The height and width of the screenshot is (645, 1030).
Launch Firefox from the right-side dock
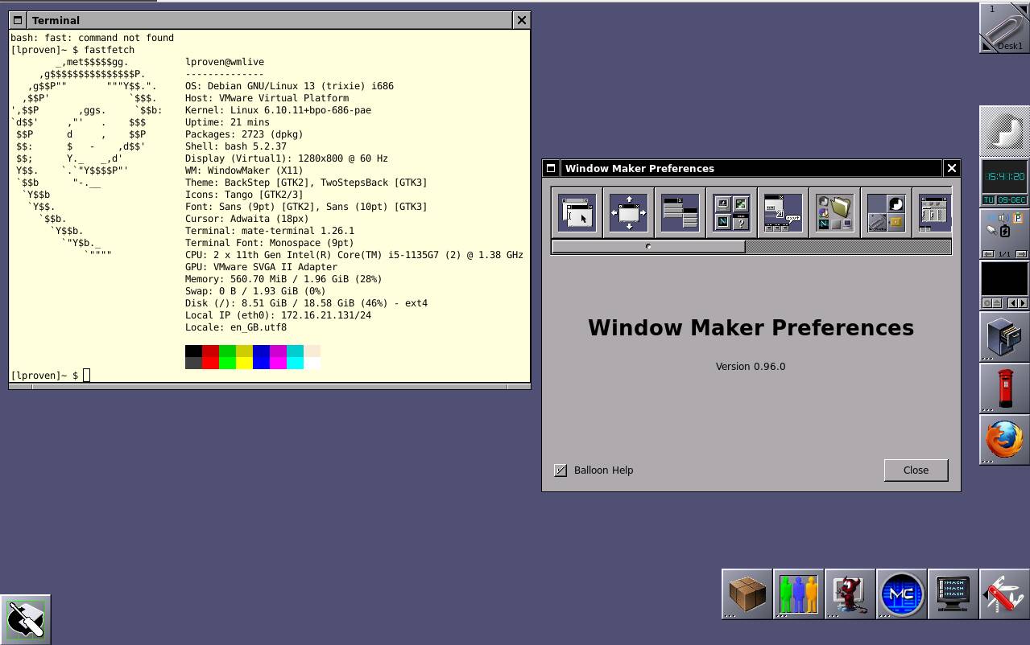click(1003, 439)
